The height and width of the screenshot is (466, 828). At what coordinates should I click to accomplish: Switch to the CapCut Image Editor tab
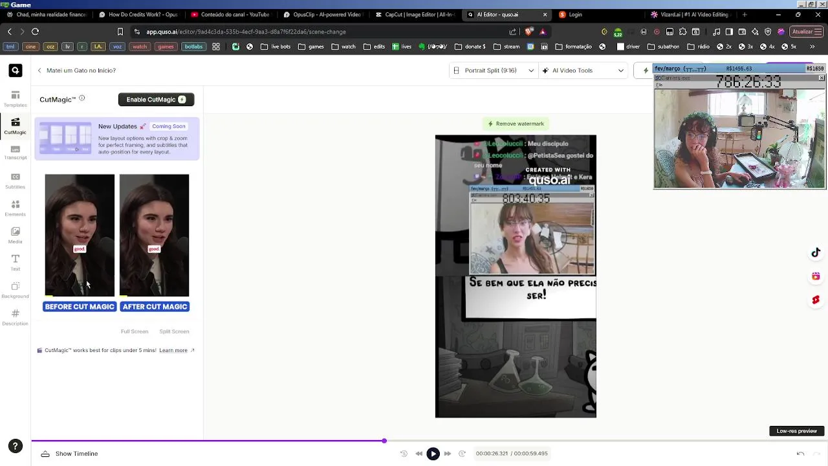[x=415, y=14]
